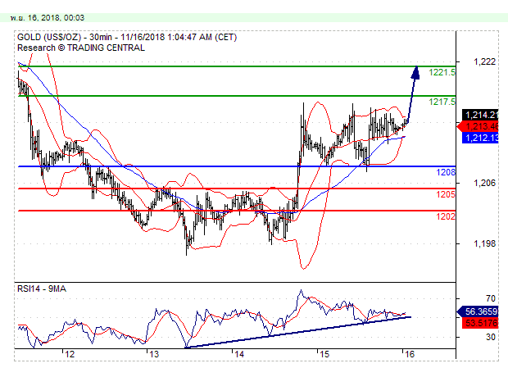Click the blue 1,212.13 price tag
Image resolution: width=508 pixels, height=368 pixels.
[x=480, y=138]
